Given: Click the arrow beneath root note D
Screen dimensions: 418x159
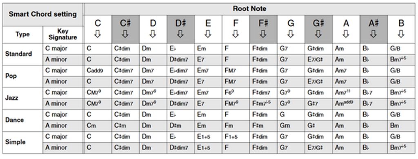Looking at the screenshot, I should [153, 35].
